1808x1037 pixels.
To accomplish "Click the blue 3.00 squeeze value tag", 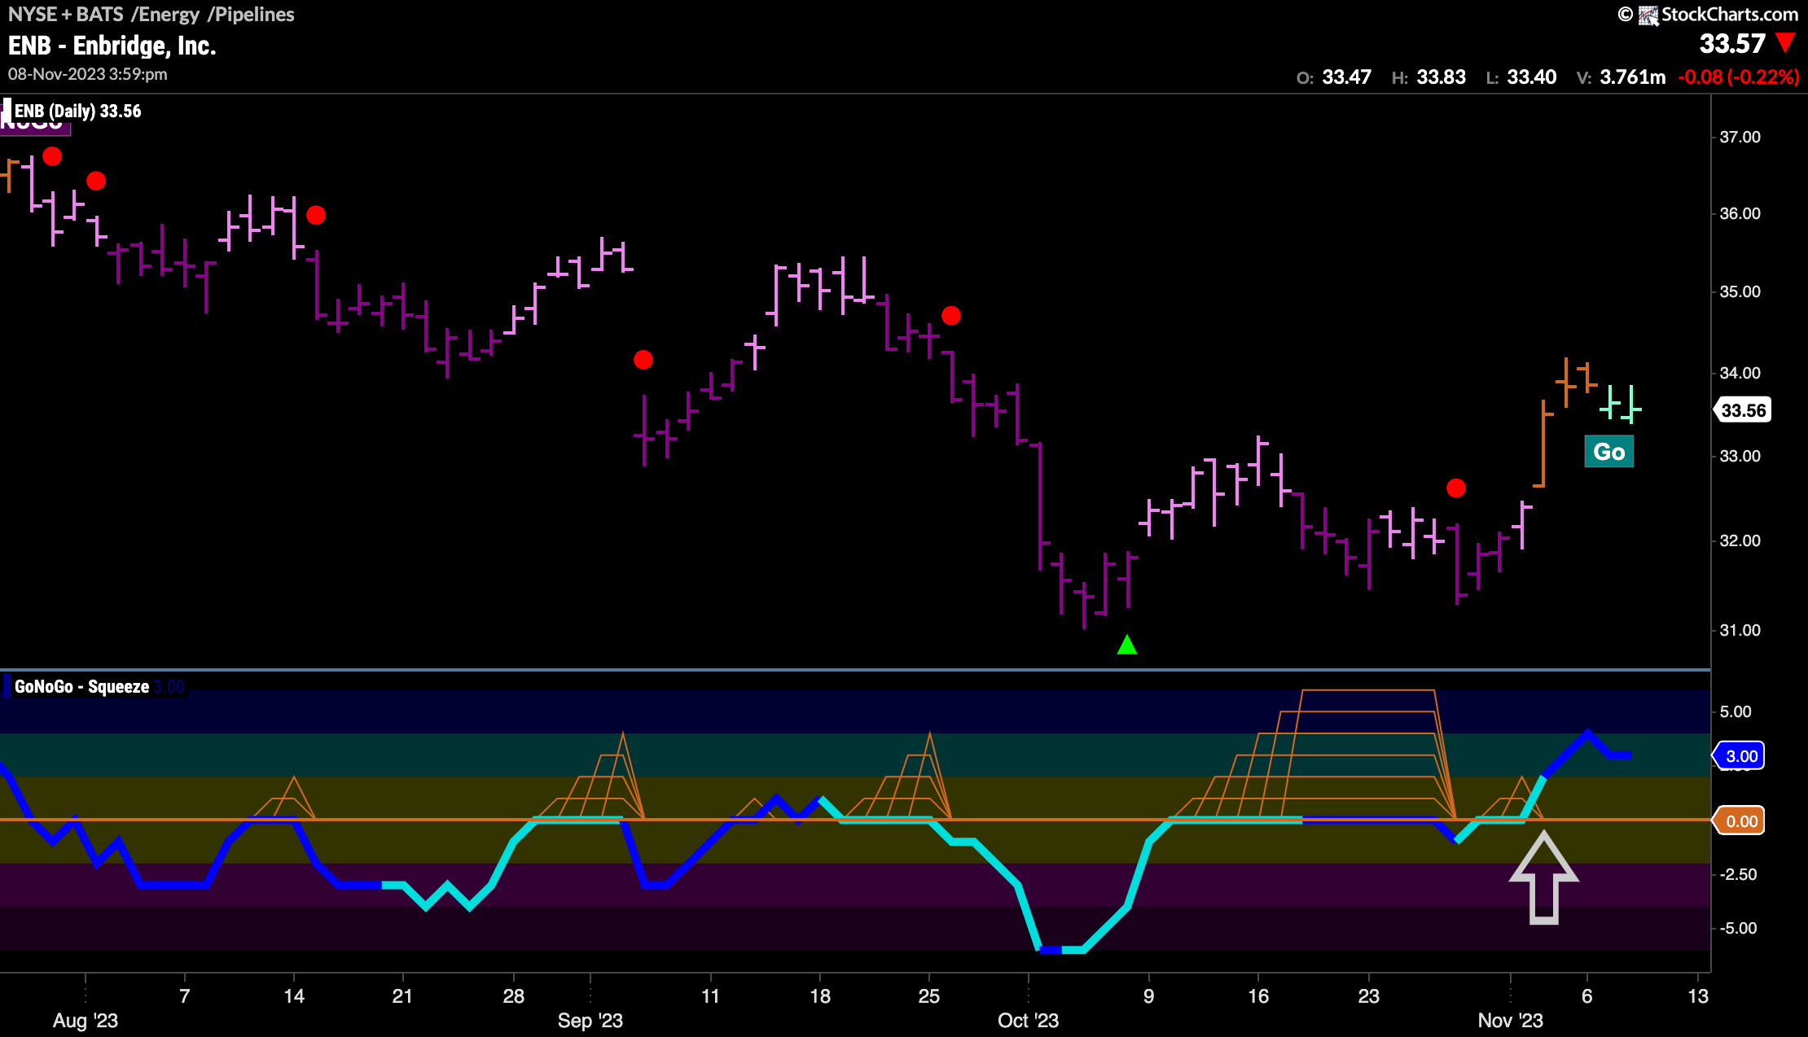I will tap(1740, 756).
